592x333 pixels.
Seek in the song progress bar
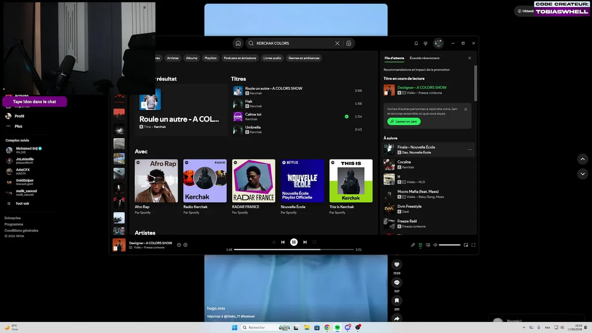293,249
